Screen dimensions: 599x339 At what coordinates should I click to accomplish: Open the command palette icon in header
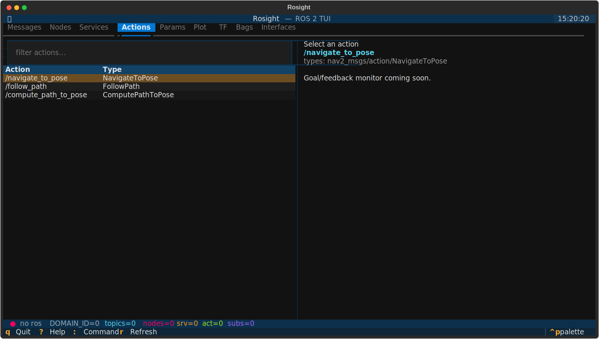[10, 19]
